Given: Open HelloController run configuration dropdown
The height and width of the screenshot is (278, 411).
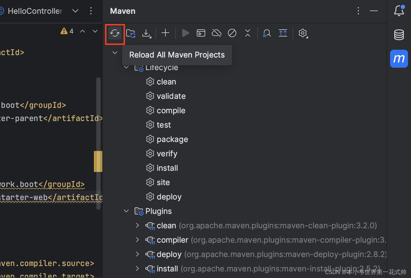Looking at the screenshot, I should (75, 11).
